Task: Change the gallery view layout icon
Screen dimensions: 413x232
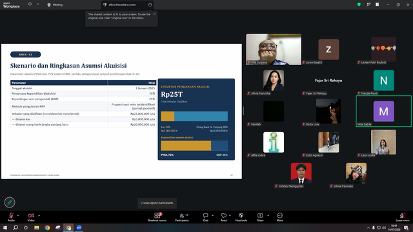Action: click(378, 5)
